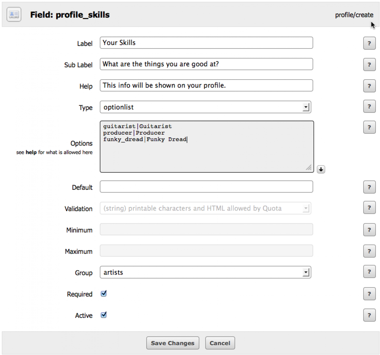Open help for the Sub Label field

tap(369, 65)
